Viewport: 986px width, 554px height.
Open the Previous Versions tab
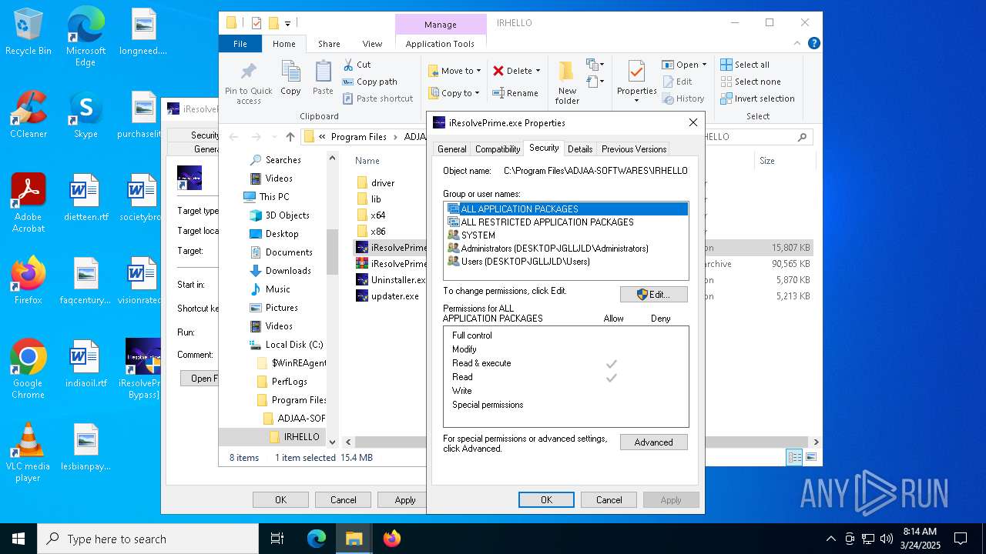(x=634, y=149)
